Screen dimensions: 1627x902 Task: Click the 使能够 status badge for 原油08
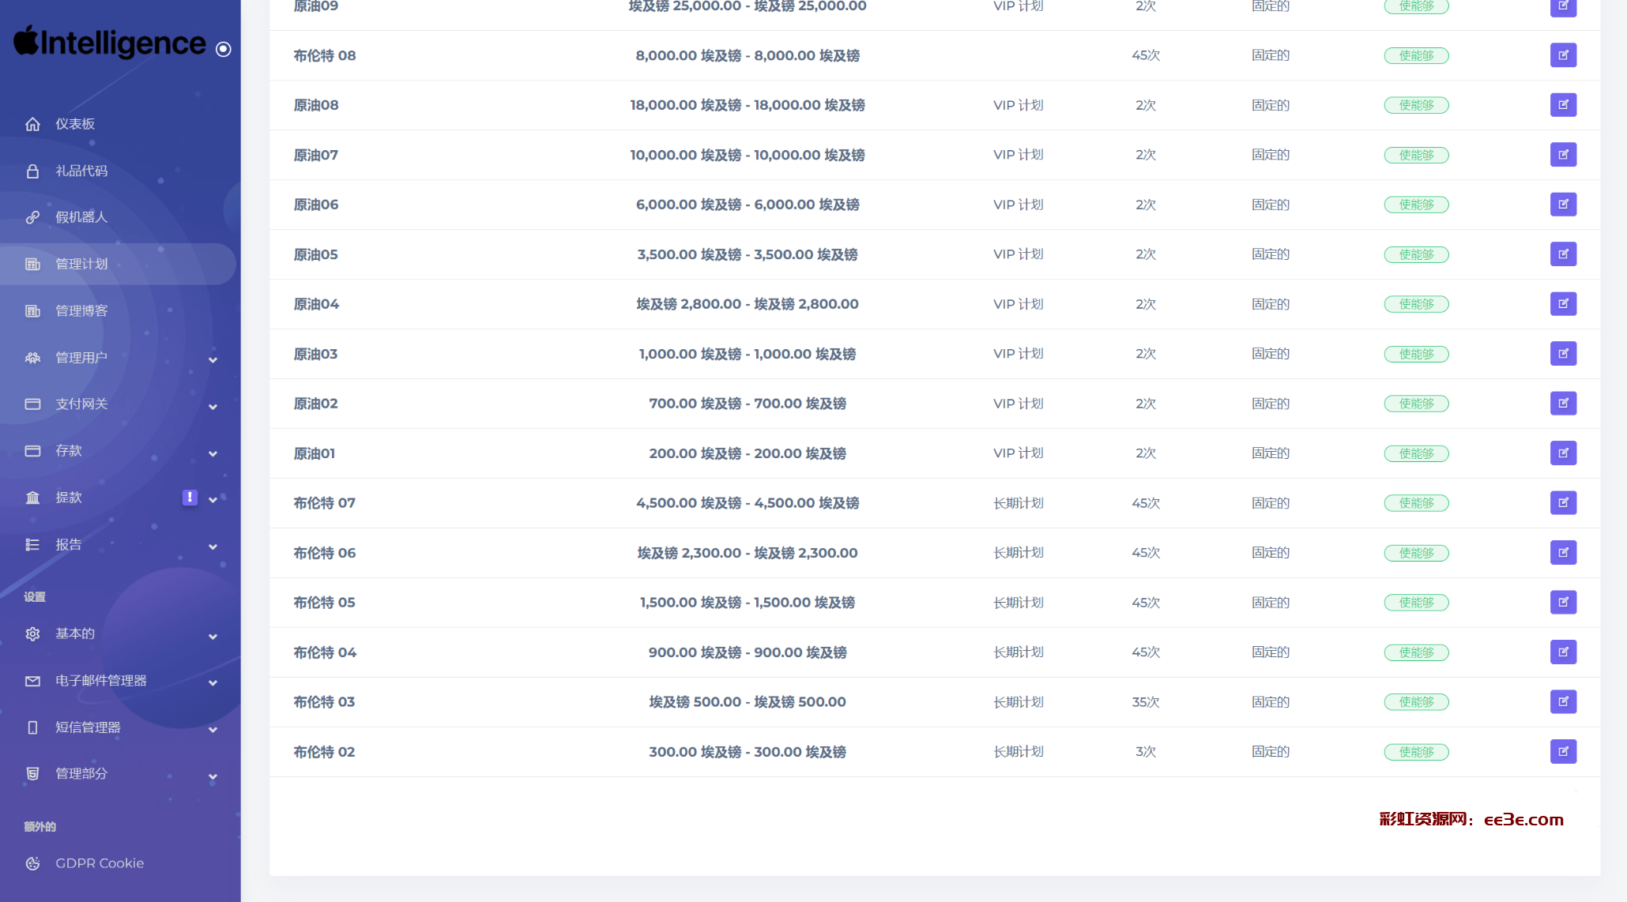pos(1416,105)
